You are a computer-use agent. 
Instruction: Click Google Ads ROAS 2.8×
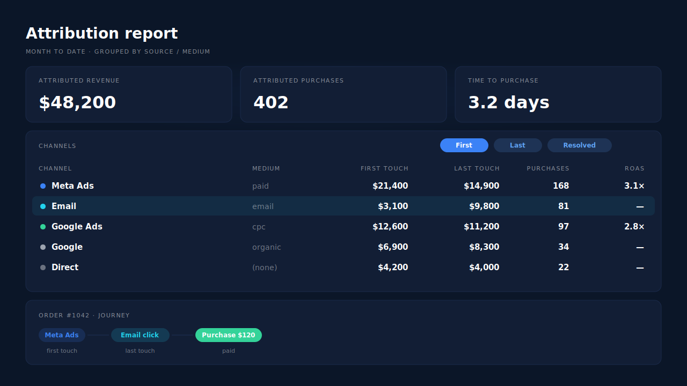click(634, 227)
